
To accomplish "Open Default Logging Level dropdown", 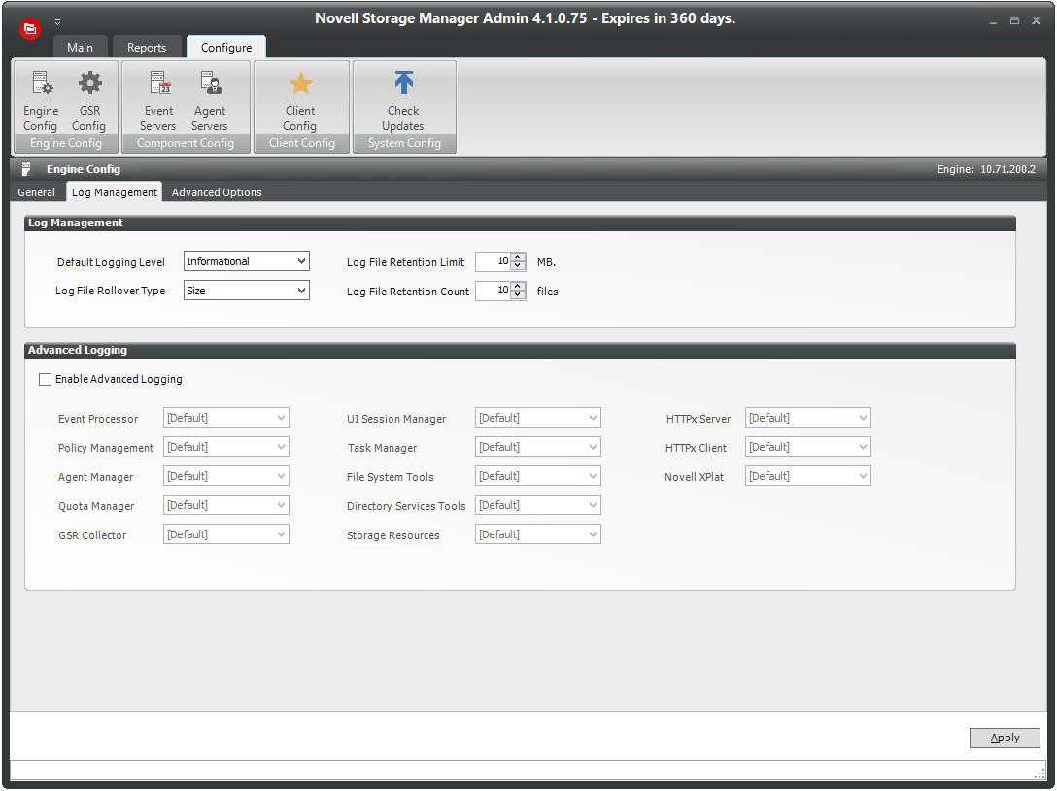I will [247, 261].
